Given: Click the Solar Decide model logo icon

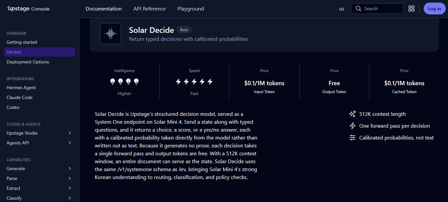Looking at the screenshot, I should point(111,34).
